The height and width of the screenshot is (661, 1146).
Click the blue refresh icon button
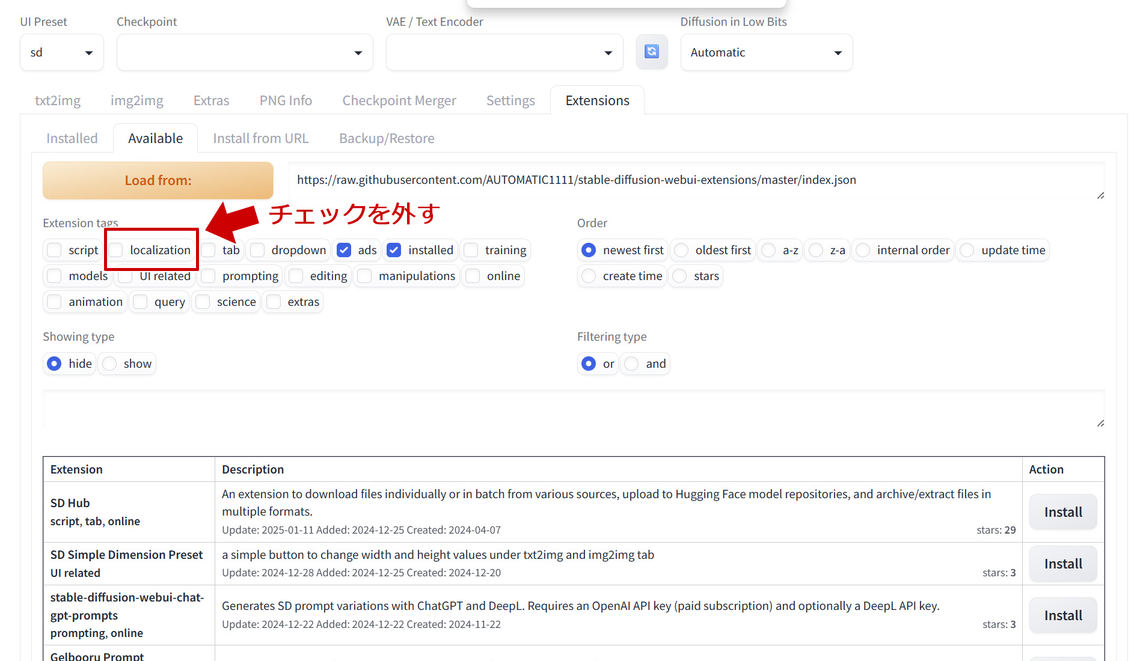651,52
